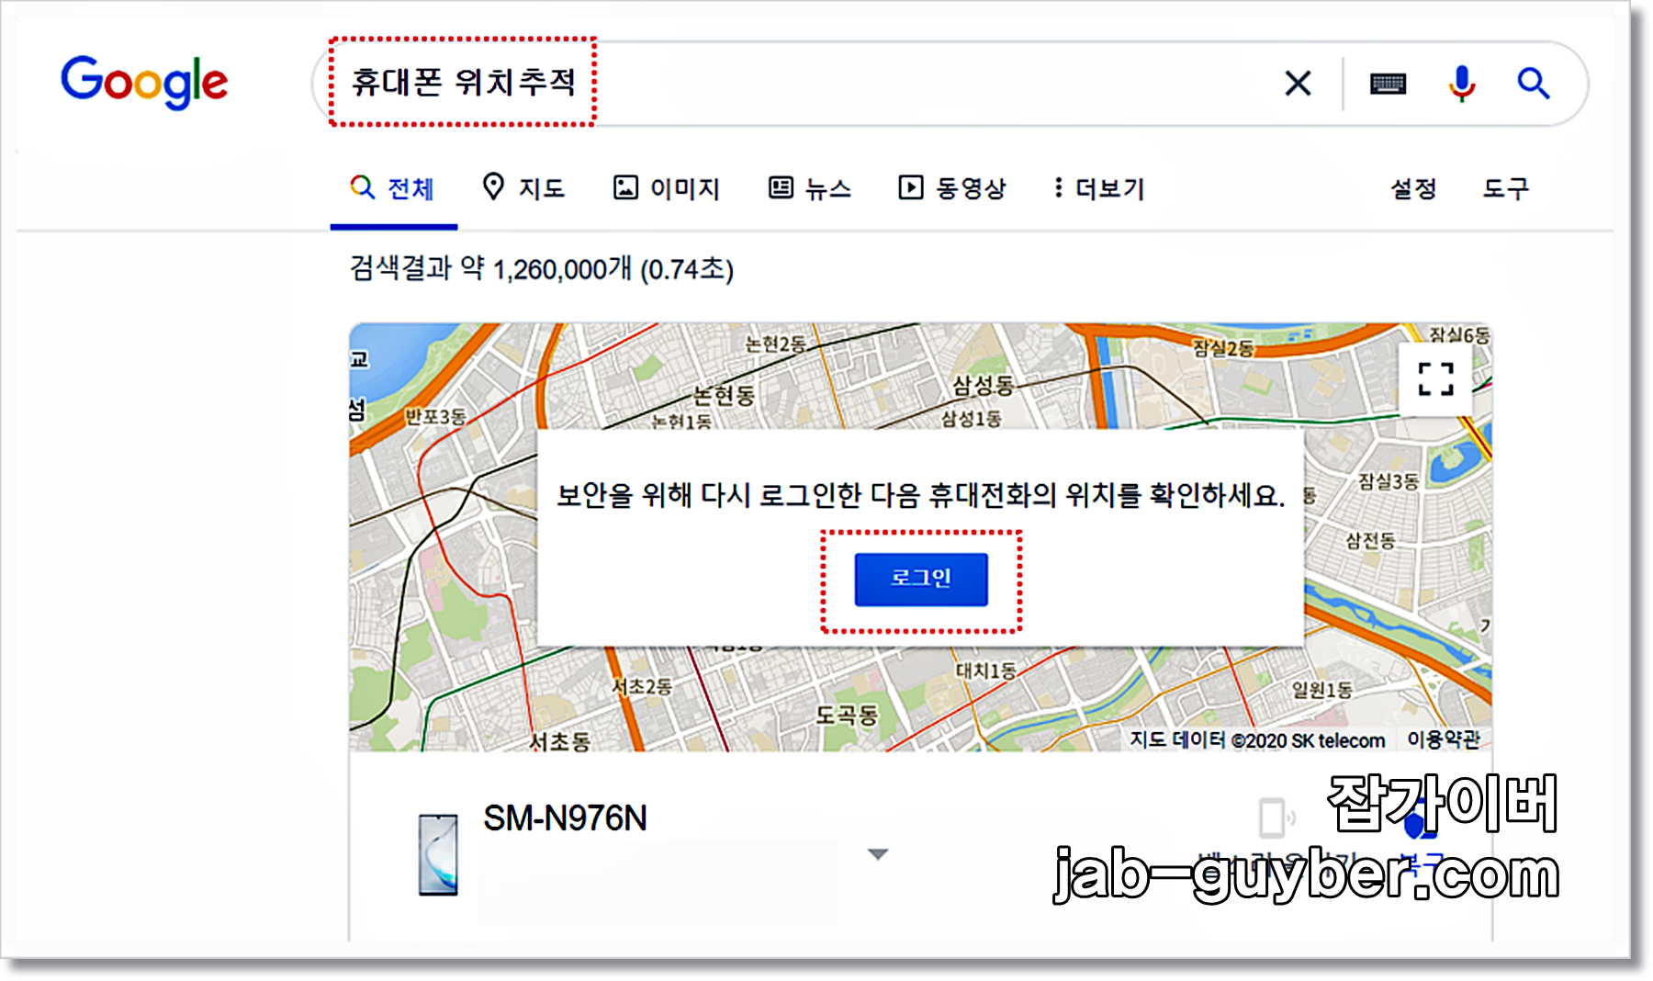Click the 서초동 label on the map

tap(559, 740)
